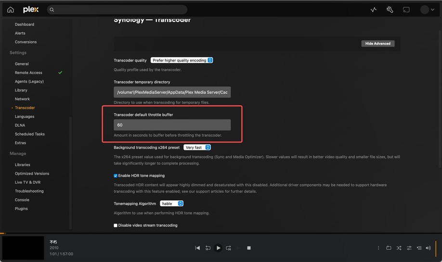This screenshot has width=442, height=262.
Task: Click the Plex logo
Action: (x=31, y=10)
